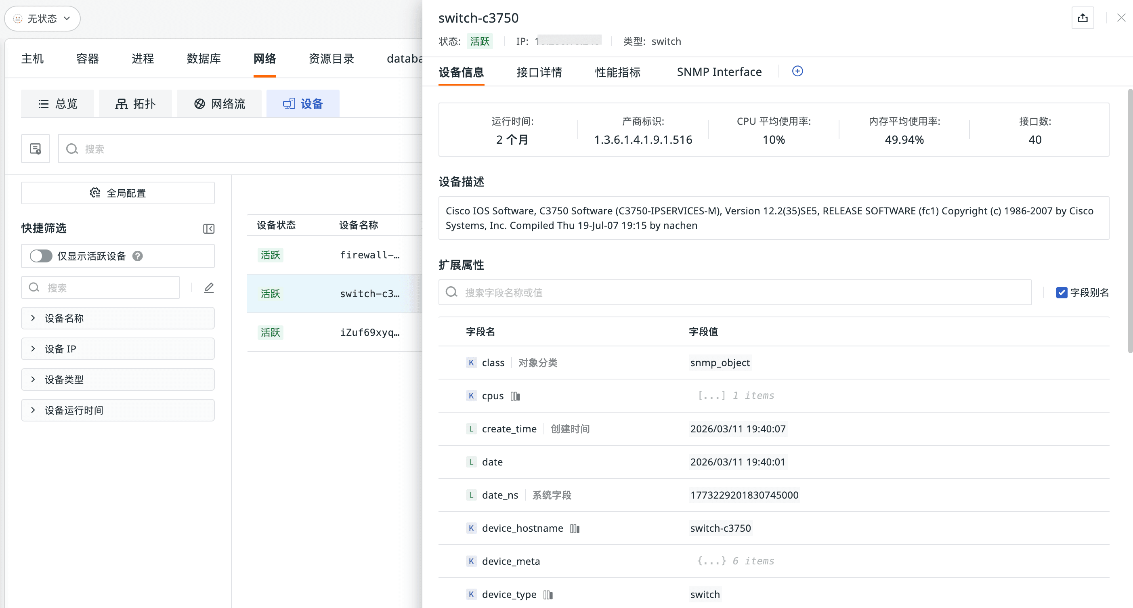This screenshot has width=1133, height=608.
Task: Switch to the 拓扑 view button
Action: tap(136, 104)
